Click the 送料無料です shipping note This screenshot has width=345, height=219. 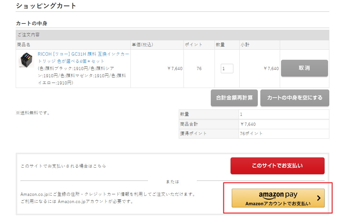click(33, 113)
